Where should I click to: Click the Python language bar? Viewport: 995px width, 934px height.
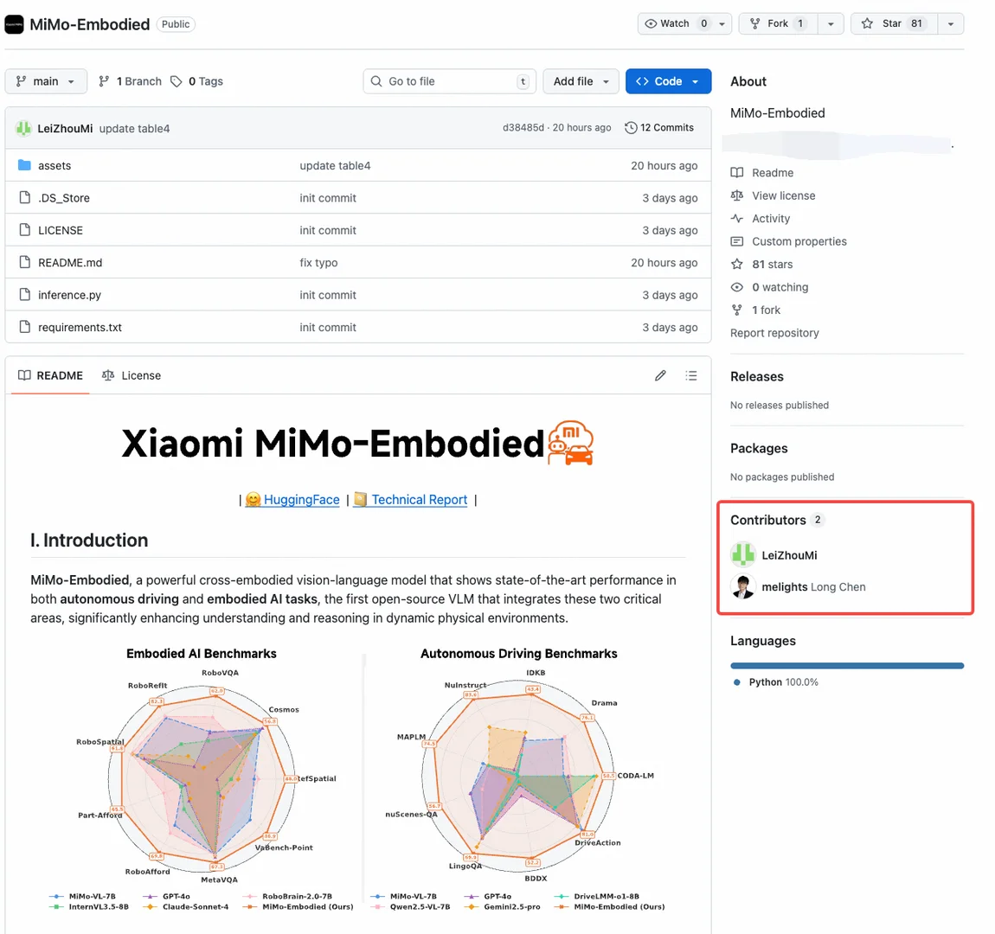[847, 666]
